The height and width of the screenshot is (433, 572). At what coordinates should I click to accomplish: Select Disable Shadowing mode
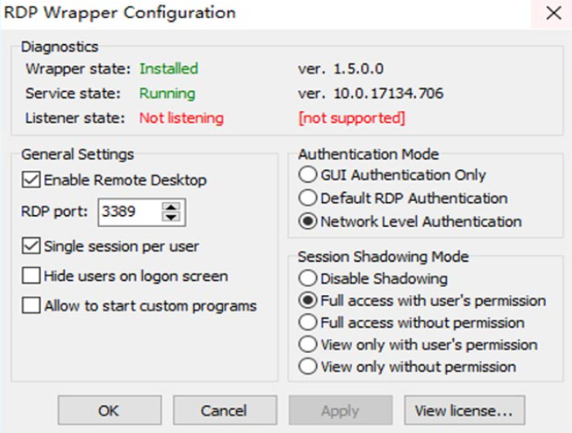[308, 279]
